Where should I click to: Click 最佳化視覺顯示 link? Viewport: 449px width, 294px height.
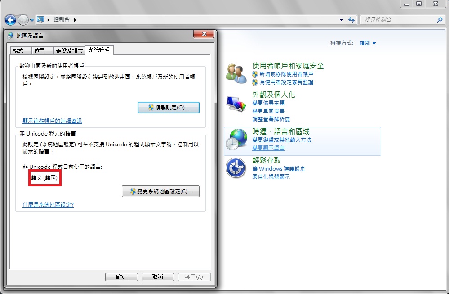pos(271,176)
